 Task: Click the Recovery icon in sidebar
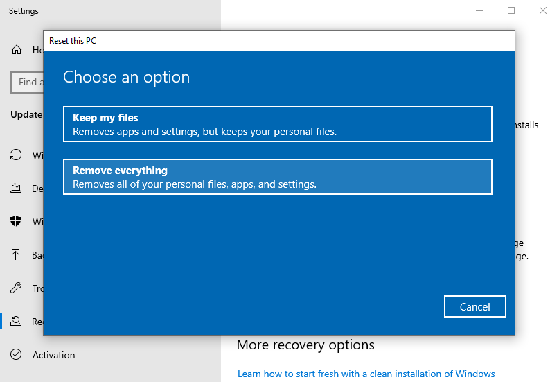click(16, 322)
